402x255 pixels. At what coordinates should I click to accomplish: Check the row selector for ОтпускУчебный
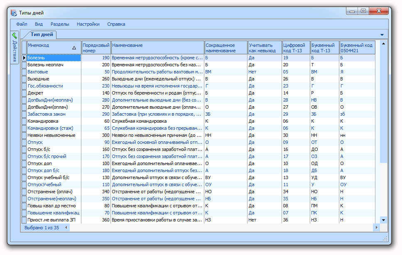24,185
